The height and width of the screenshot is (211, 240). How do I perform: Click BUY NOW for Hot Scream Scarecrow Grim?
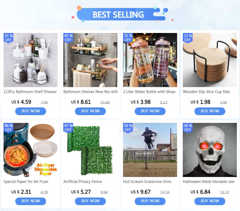(150, 201)
